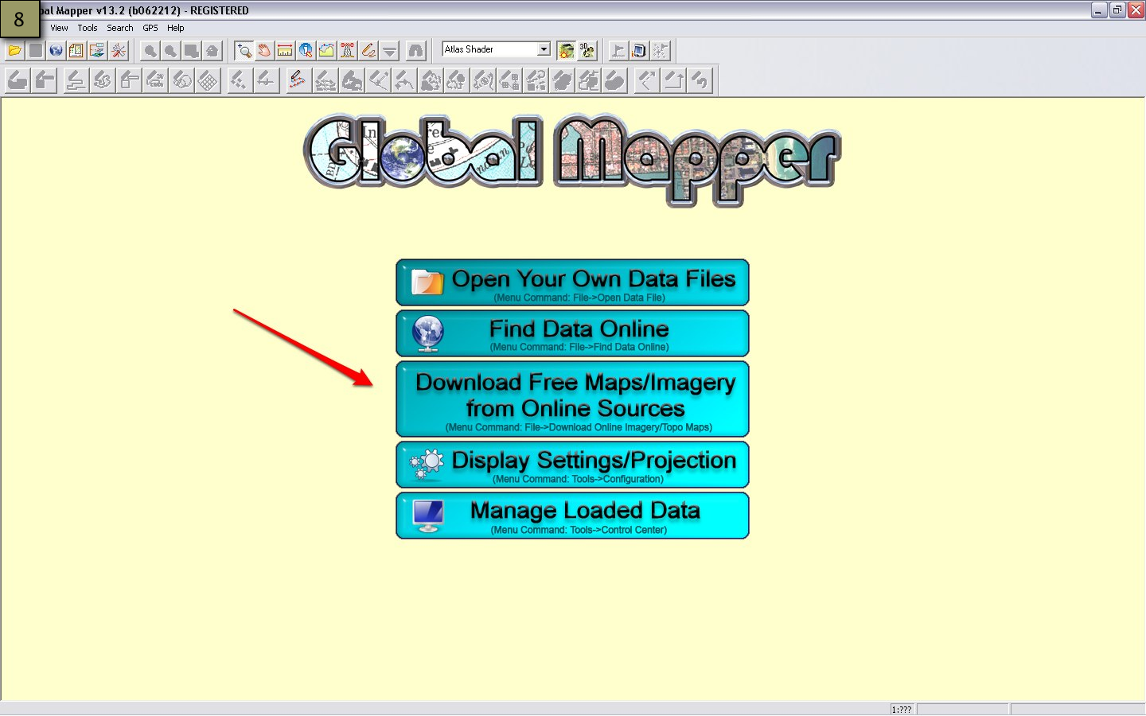
Task: Restore down the Global Mapper window
Action: point(1117,10)
